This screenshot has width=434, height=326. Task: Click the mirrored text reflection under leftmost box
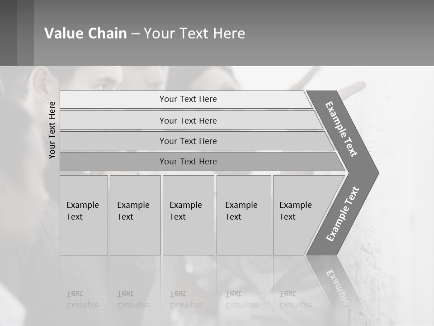(82, 300)
